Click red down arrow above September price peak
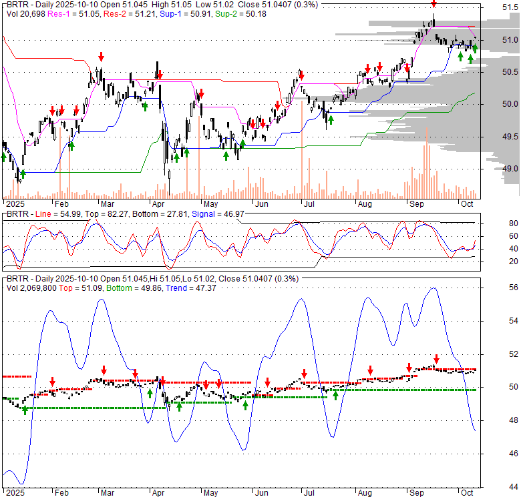The height and width of the screenshot is (497, 521). 433,5
